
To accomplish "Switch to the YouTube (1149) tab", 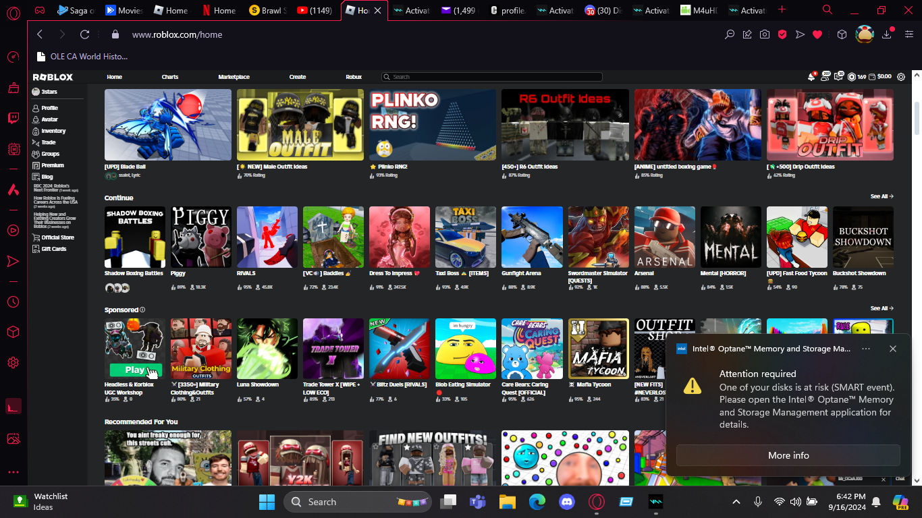I will (316, 10).
